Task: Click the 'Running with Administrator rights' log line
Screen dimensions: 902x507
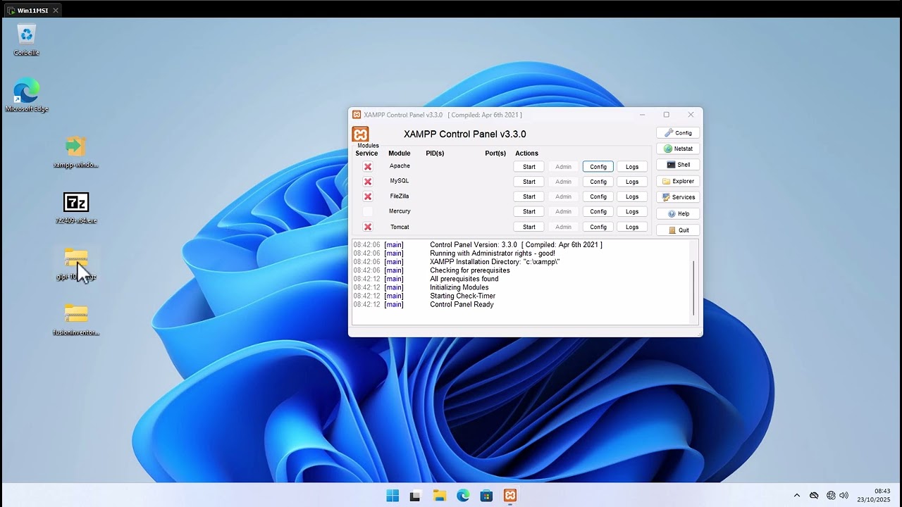Action: pyautogui.click(x=492, y=254)
